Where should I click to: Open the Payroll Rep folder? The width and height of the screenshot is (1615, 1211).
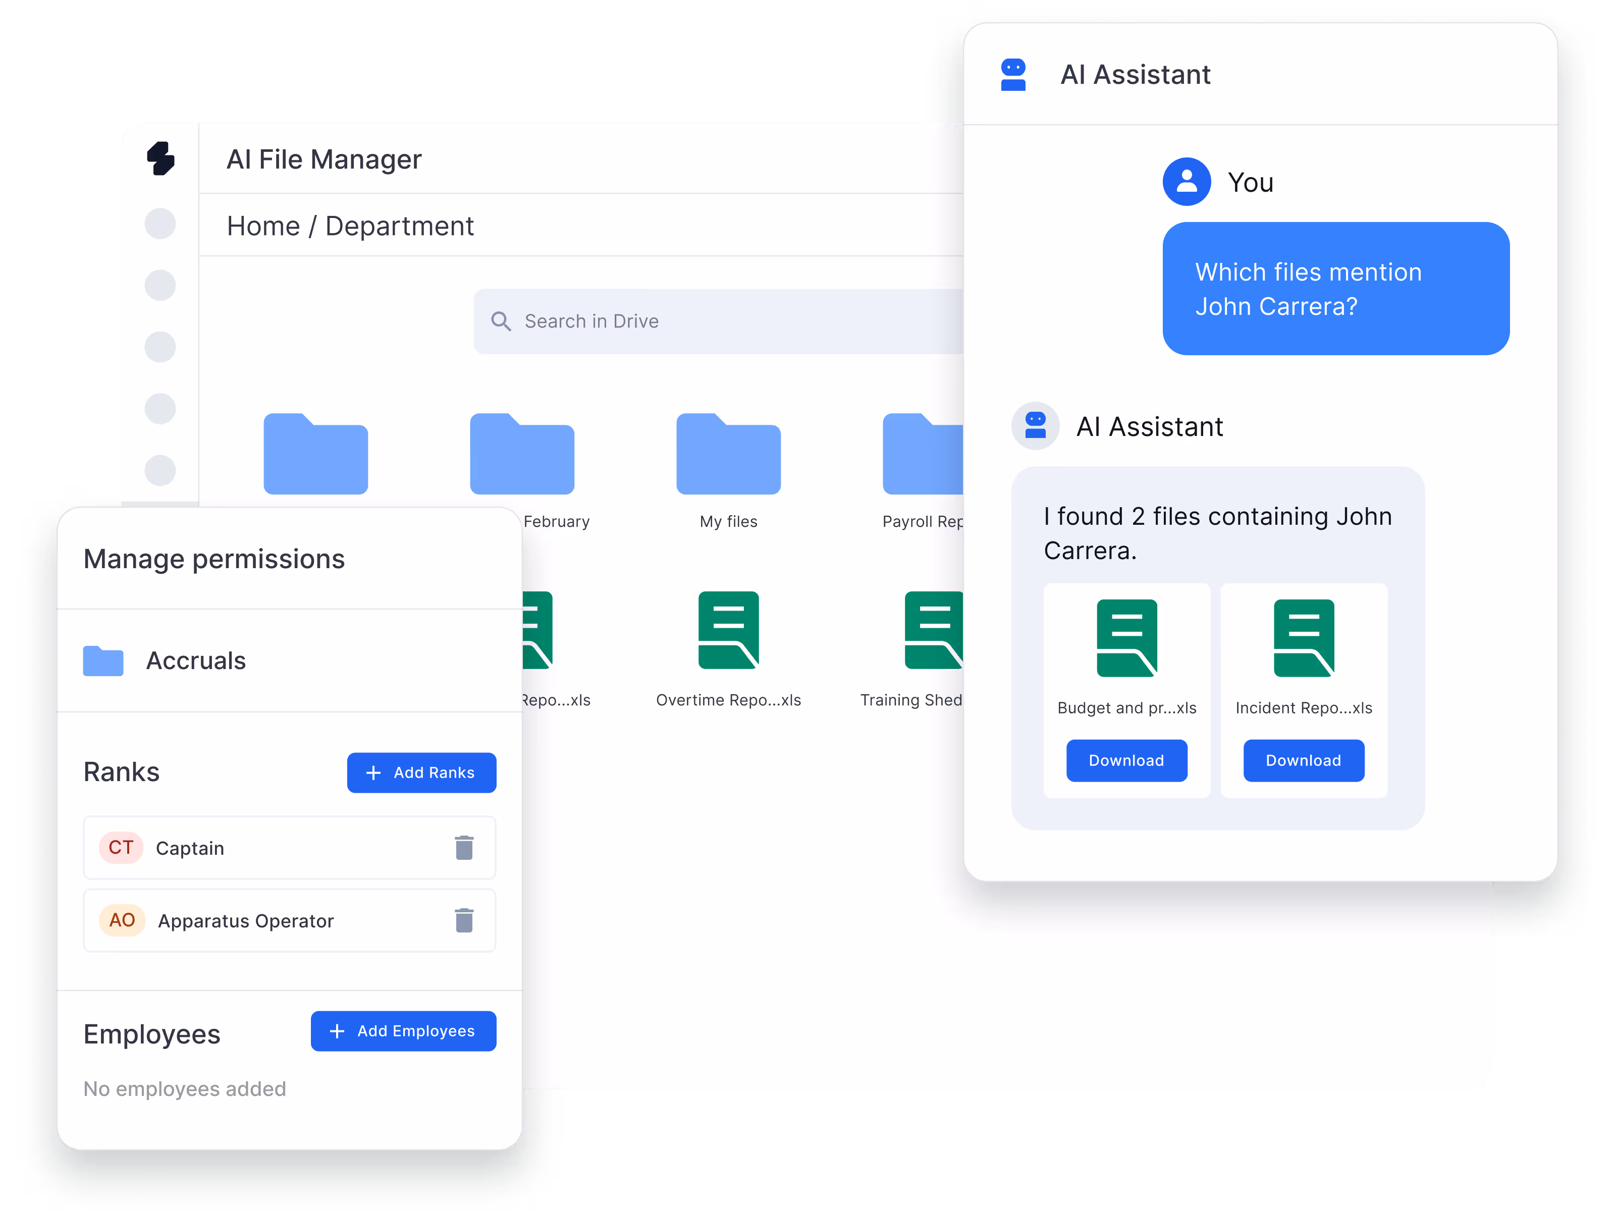pos(923,453)
